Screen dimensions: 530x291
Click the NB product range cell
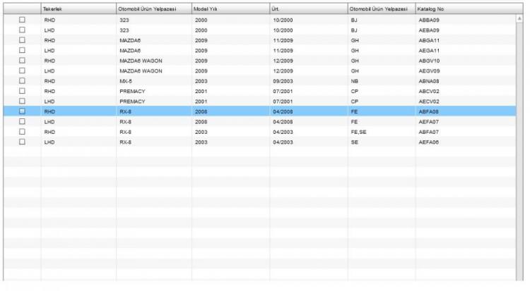point(355,81)
